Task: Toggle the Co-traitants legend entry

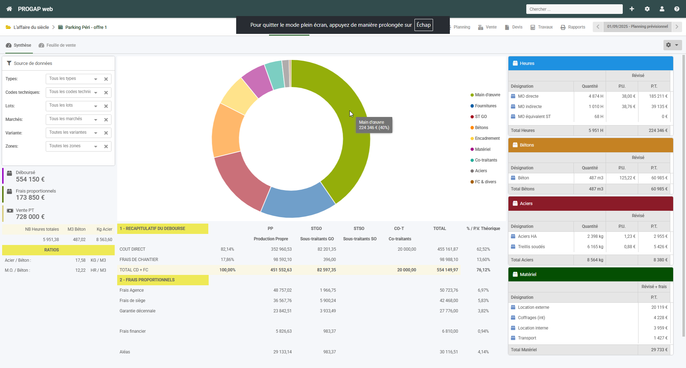Action: pos(484,160)
